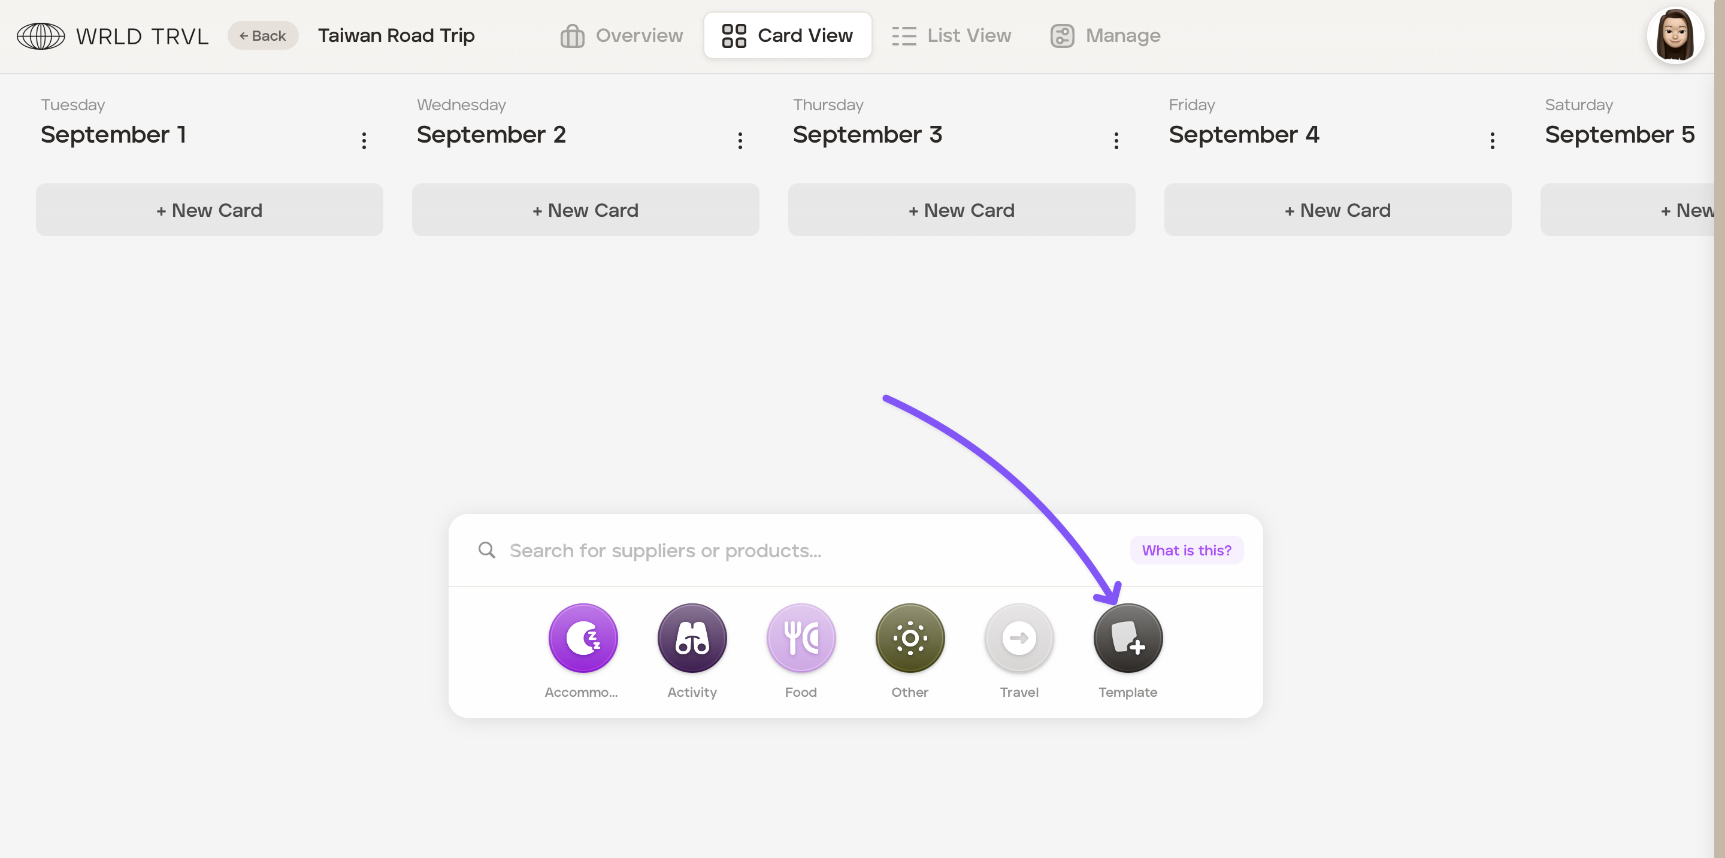Open the Manage tab
This screenshot has width=1725, height=858.
pos(1106,35)
